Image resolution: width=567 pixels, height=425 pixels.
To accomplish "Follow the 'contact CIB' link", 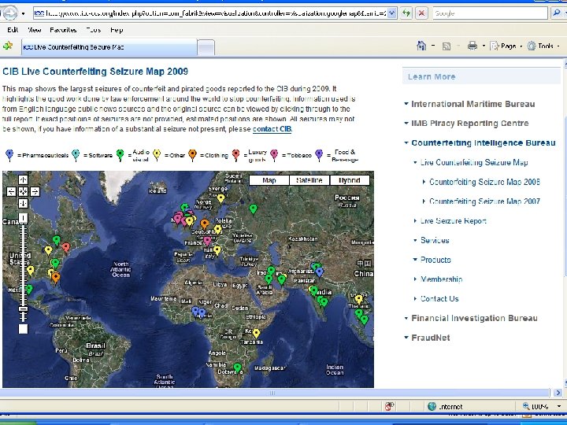I will [272, 129].
